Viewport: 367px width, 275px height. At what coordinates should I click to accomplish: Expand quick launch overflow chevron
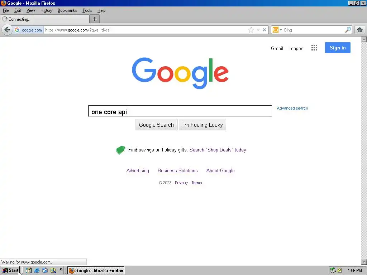61,269
